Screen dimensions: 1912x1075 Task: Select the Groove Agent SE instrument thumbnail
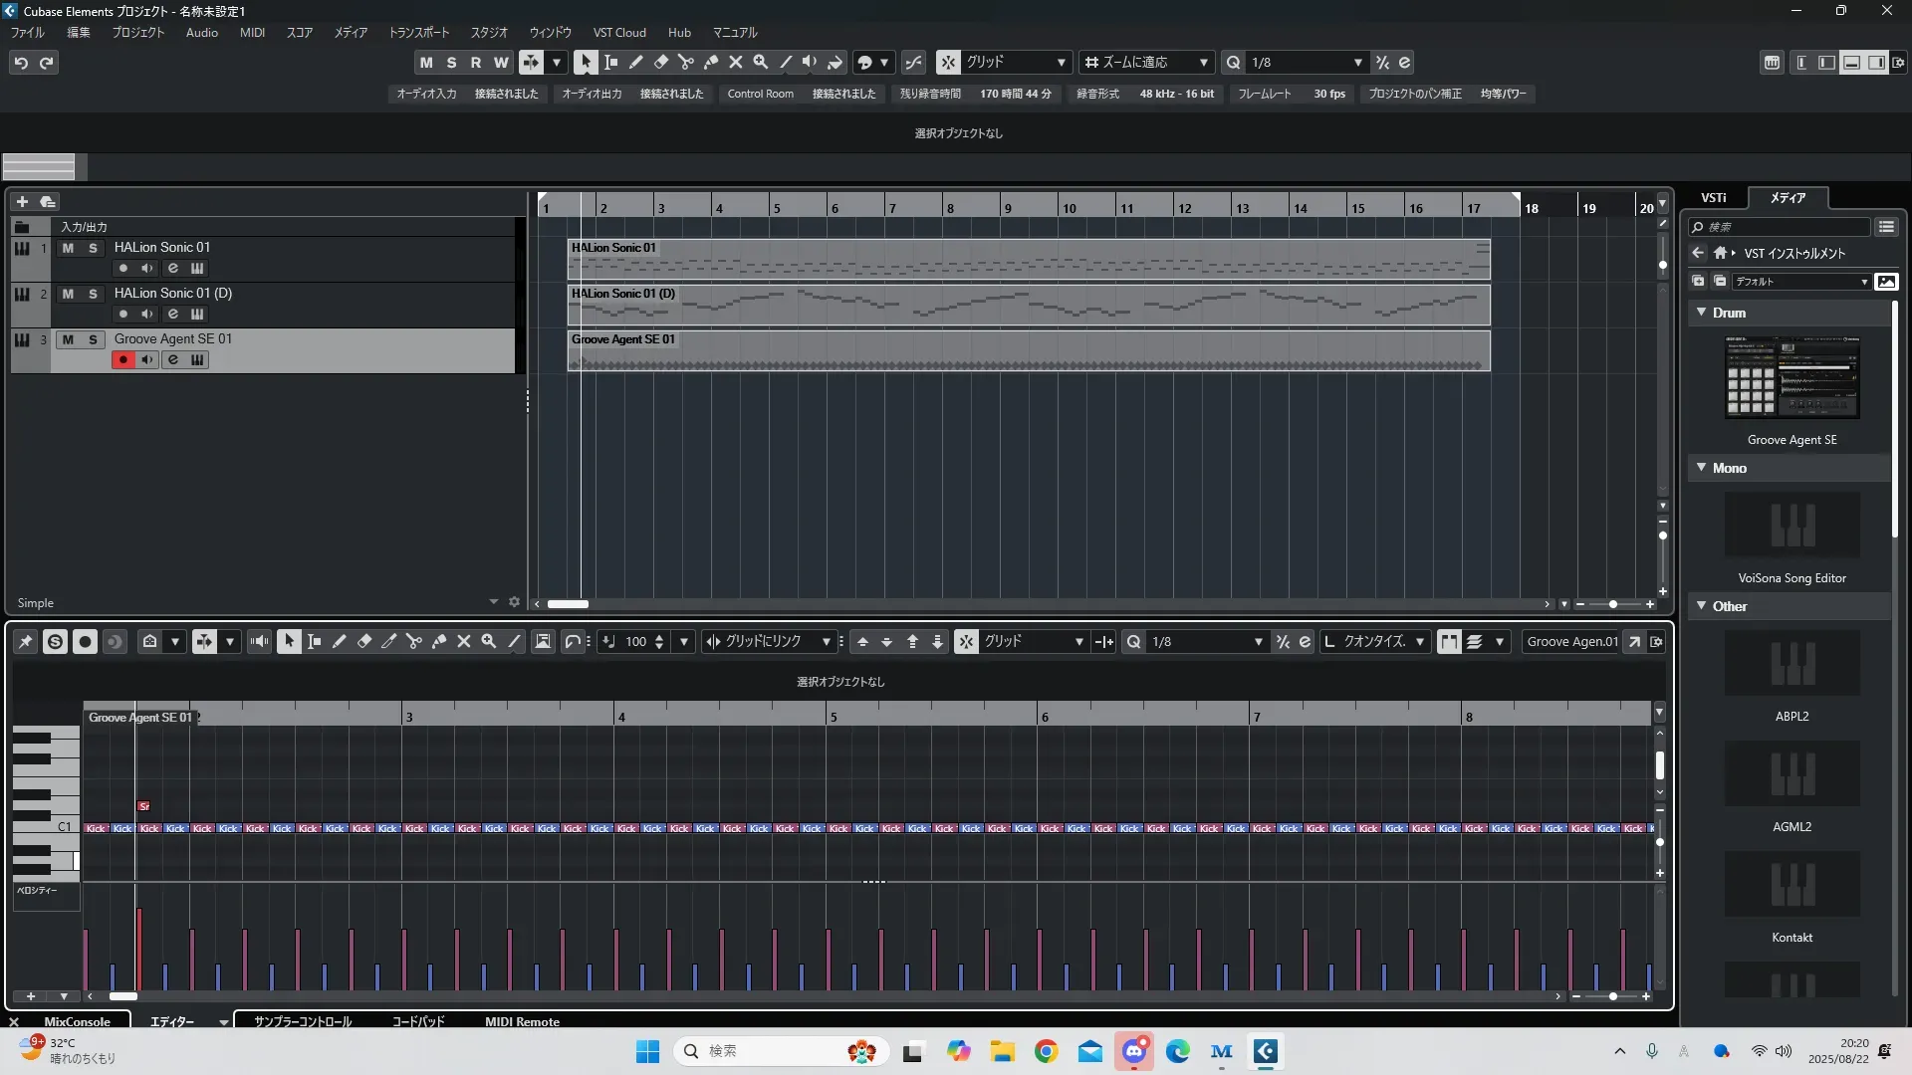click(1792, 377)
